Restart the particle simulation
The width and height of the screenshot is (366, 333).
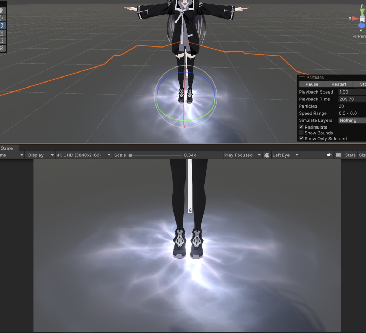tap(338, 84)
